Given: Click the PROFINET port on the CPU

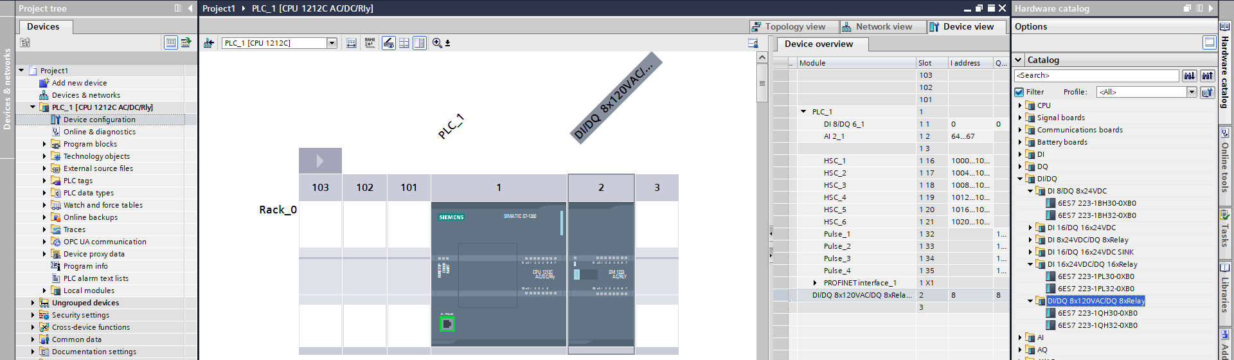Looking at the screenshot, I should tap(447, 324).
